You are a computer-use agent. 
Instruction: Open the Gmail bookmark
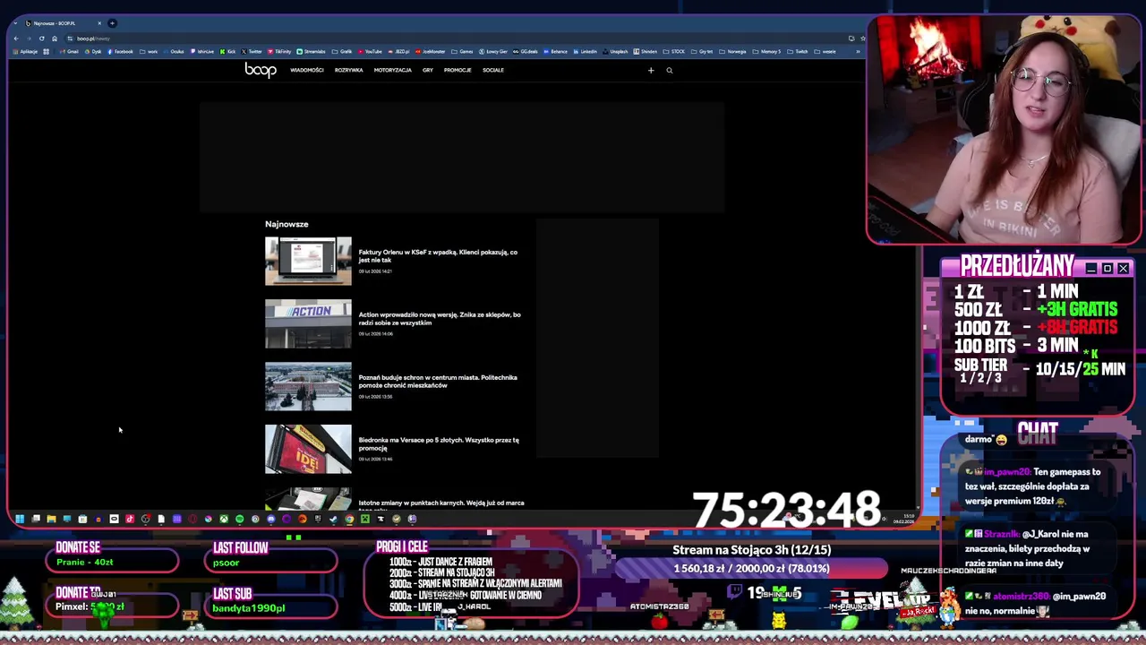tap(70, 51)
